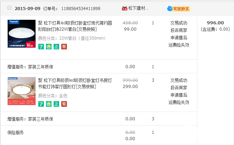Open the gold ceiling lamp product thumbnail
Image resolution: width=234 pixels, height=145 pixels.
point(22,91)
